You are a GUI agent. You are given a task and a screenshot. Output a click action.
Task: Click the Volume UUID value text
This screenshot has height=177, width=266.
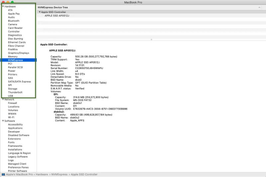click(100, 109)
